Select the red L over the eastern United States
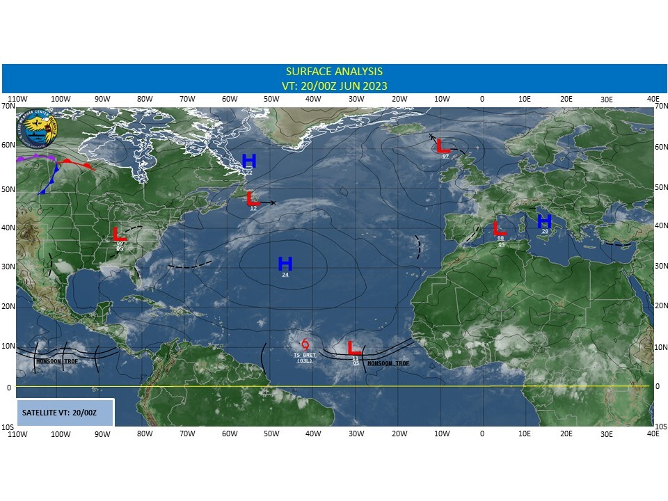This screenshot has width=668, height=501. coord(120,234)
